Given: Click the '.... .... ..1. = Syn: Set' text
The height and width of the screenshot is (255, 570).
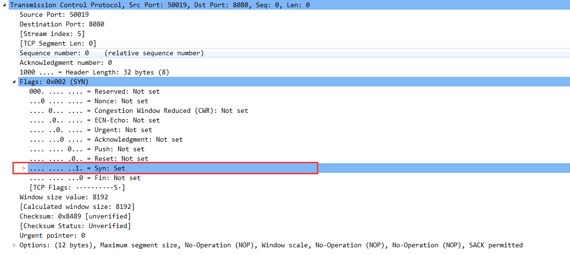Looking at the screenshot, I should pyautogui.click(x=77, y=169).
